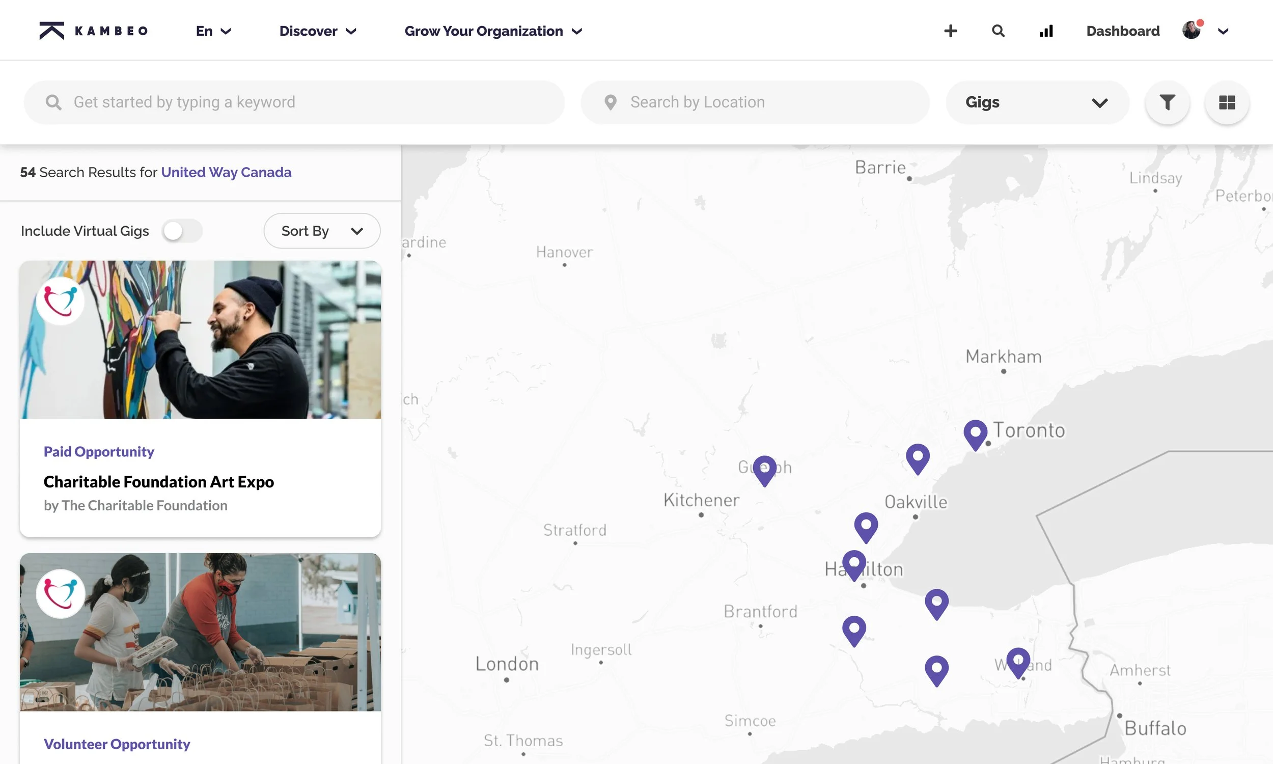
Task: Click the profile avatar with notification dot
Action: pos(1193,30)
